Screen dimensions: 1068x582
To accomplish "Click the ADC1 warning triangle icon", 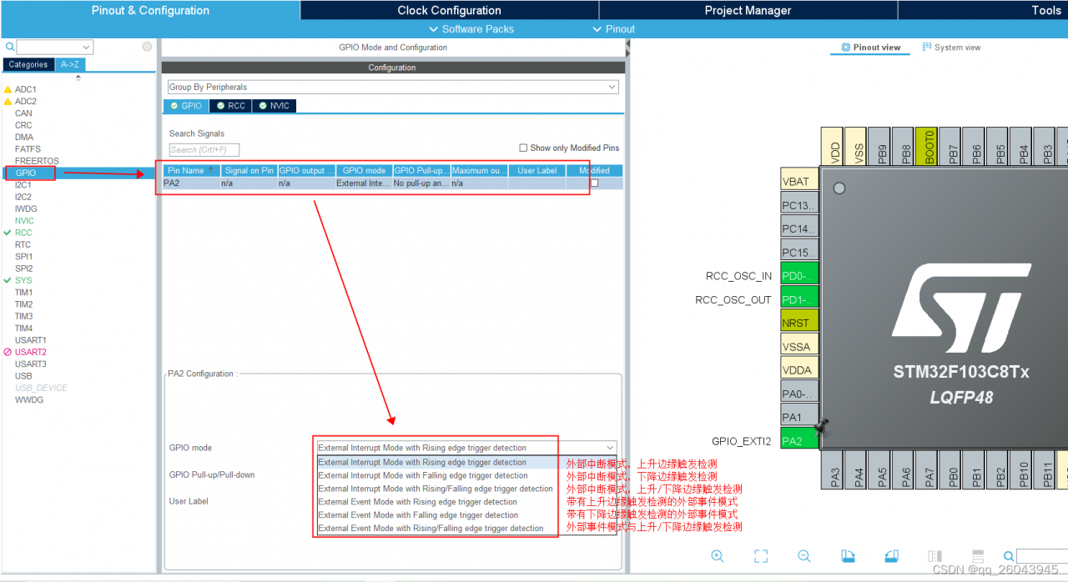I will [8, 89].
